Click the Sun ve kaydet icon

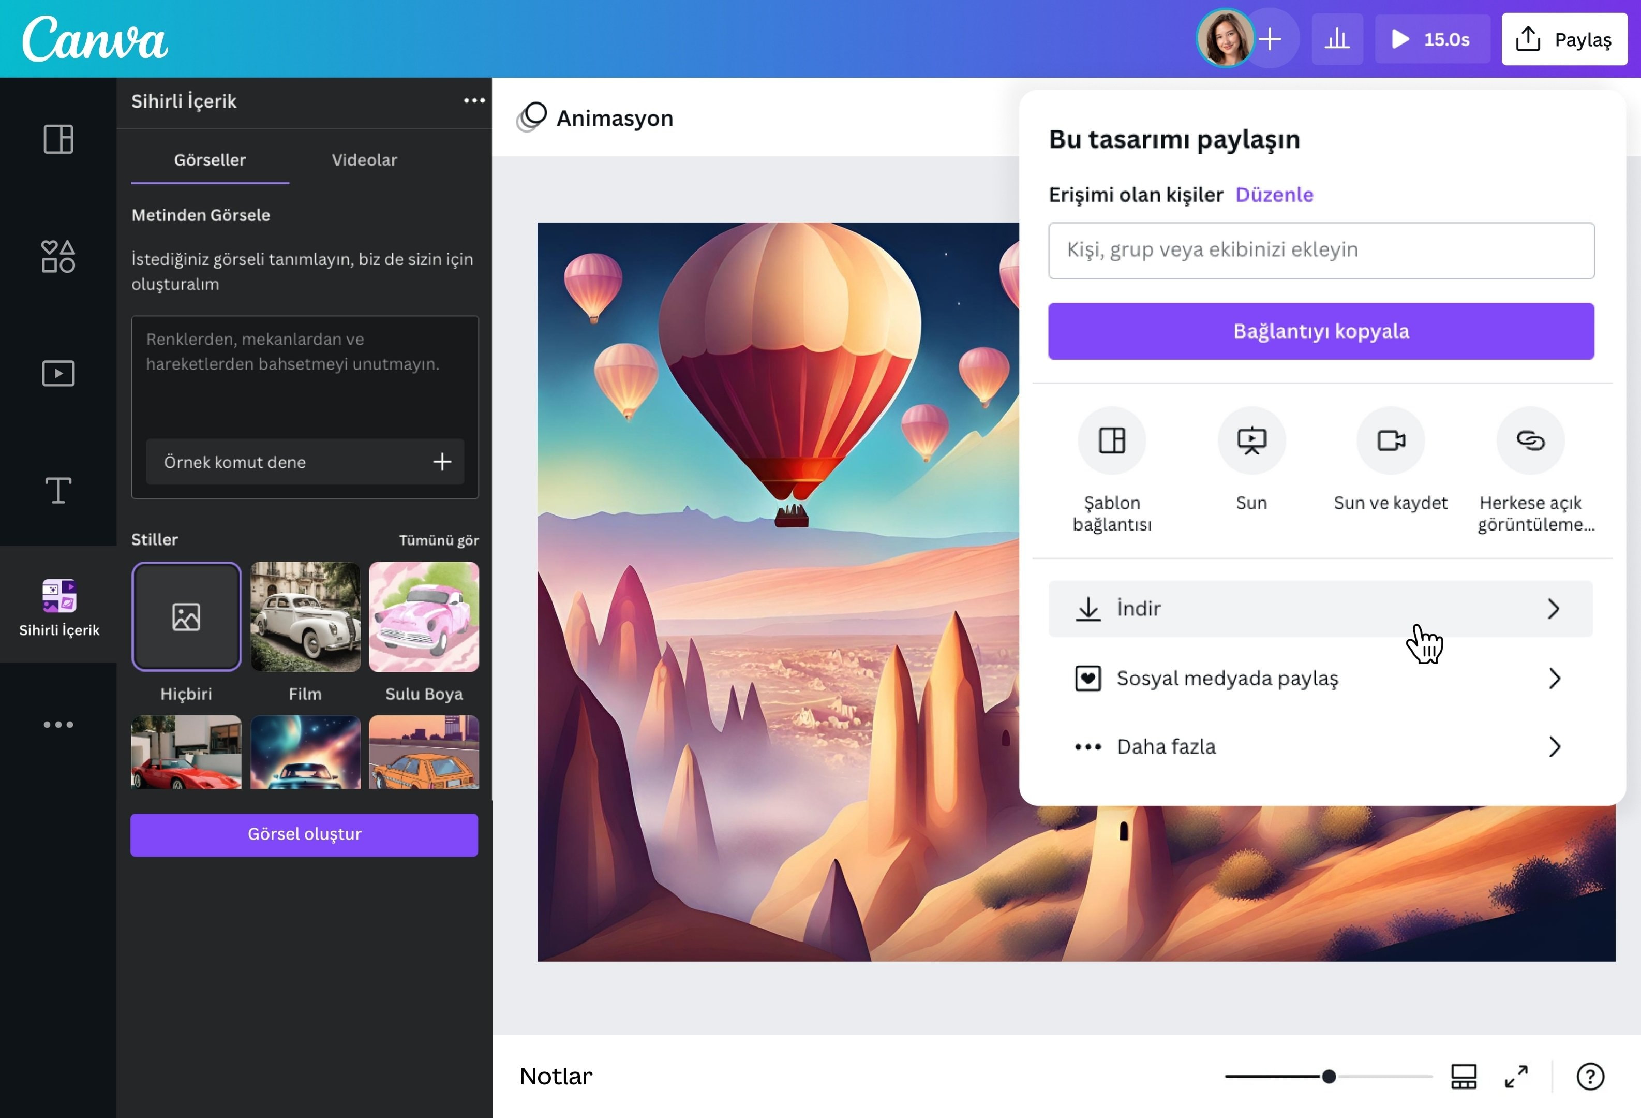1389,440
